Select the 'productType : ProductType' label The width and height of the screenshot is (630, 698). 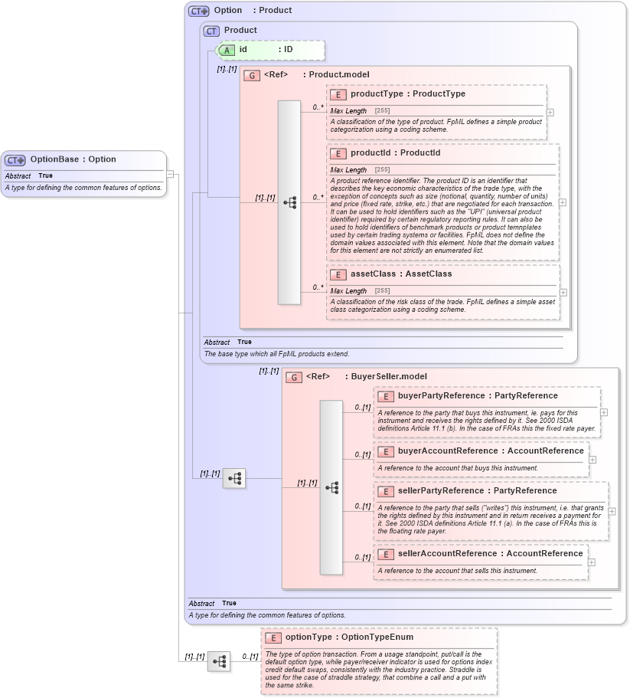[x=408, y=94]
